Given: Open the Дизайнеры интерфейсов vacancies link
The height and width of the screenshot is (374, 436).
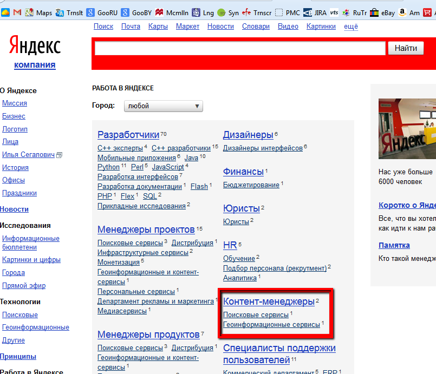Looking at the screenshot, I should pos(263,148).
